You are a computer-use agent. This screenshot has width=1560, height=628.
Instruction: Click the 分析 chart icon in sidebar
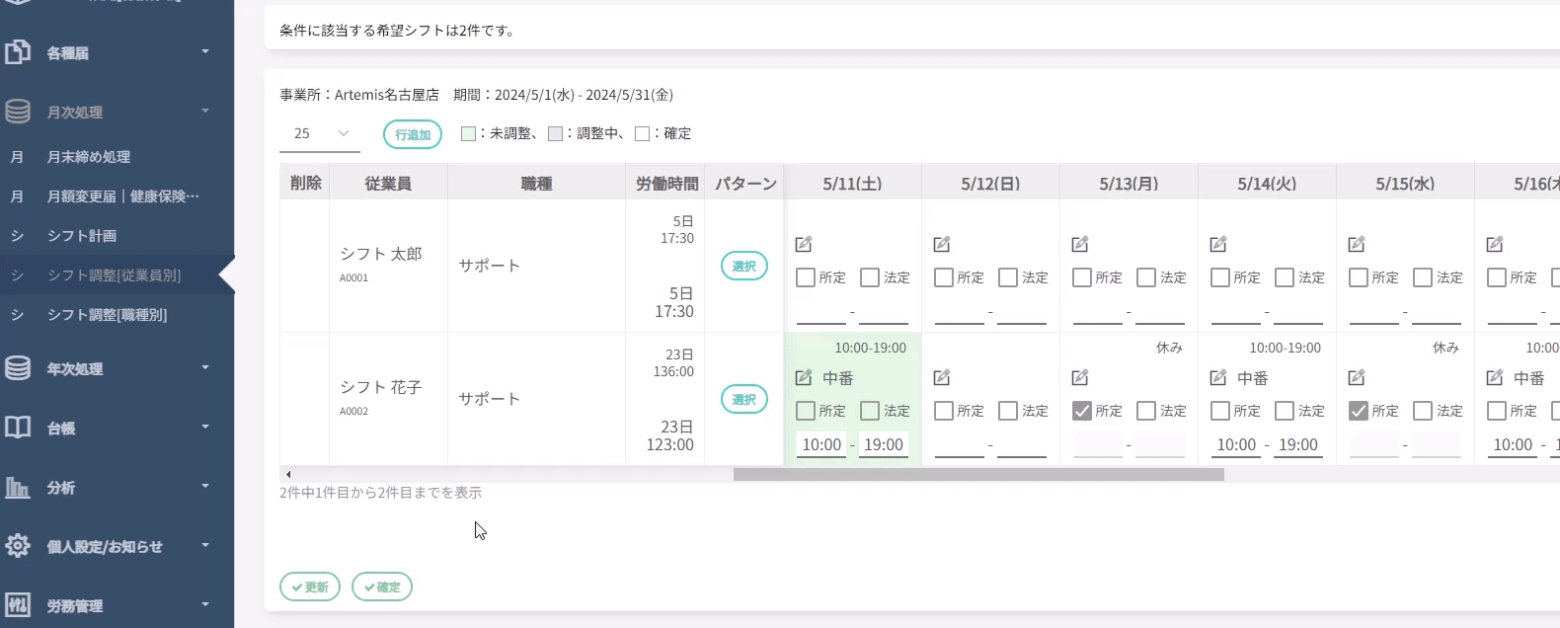[18, 487]
